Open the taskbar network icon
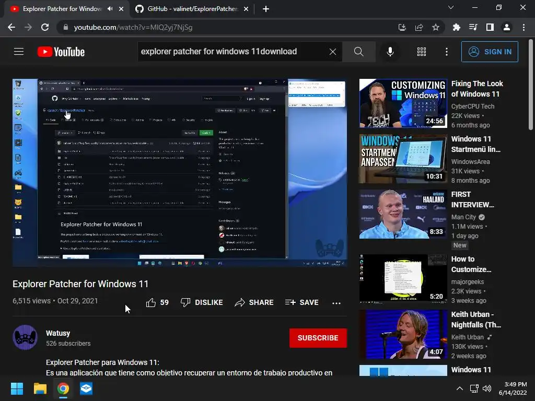This screenshot has height=401, width=535. pyautogui.click(x=474, y=388)
